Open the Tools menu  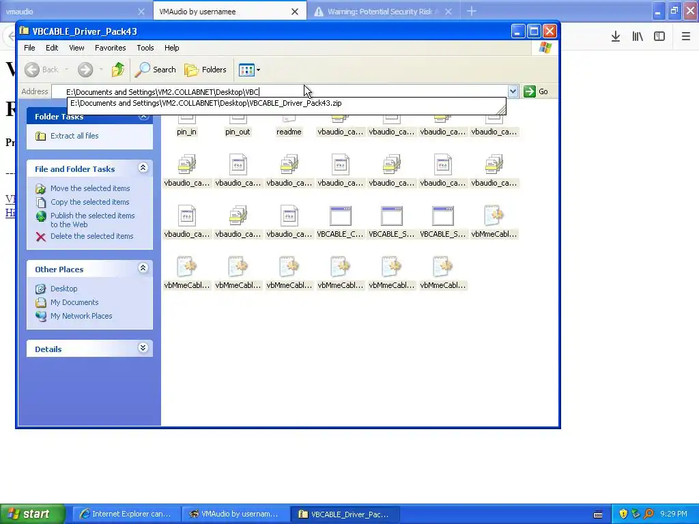(145, 48)
